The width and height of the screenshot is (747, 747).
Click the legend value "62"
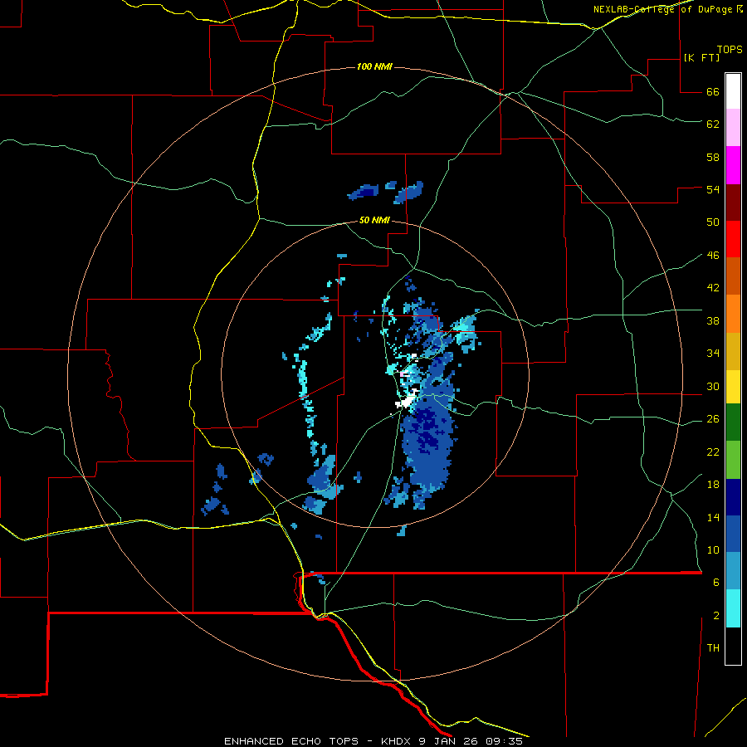[x=713, y=124]
